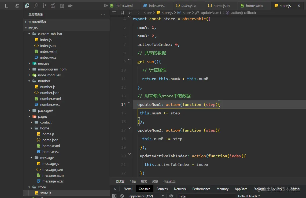Navigate back with the left arrow icon

[130, 13]
